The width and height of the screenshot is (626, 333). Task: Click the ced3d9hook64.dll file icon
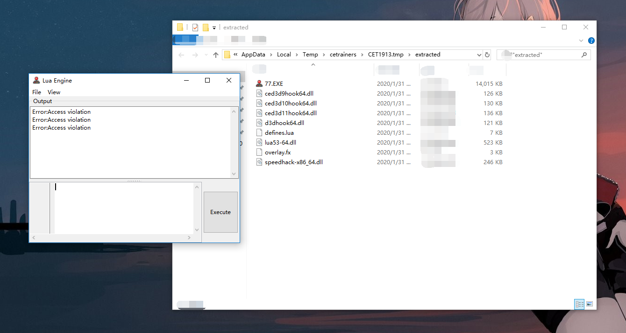[260, 93]
